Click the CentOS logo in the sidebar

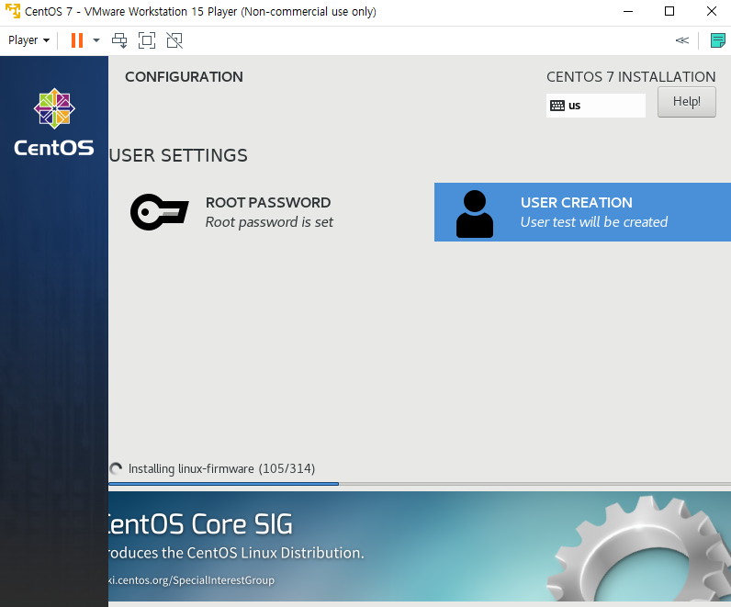click(x=54, y=122)
